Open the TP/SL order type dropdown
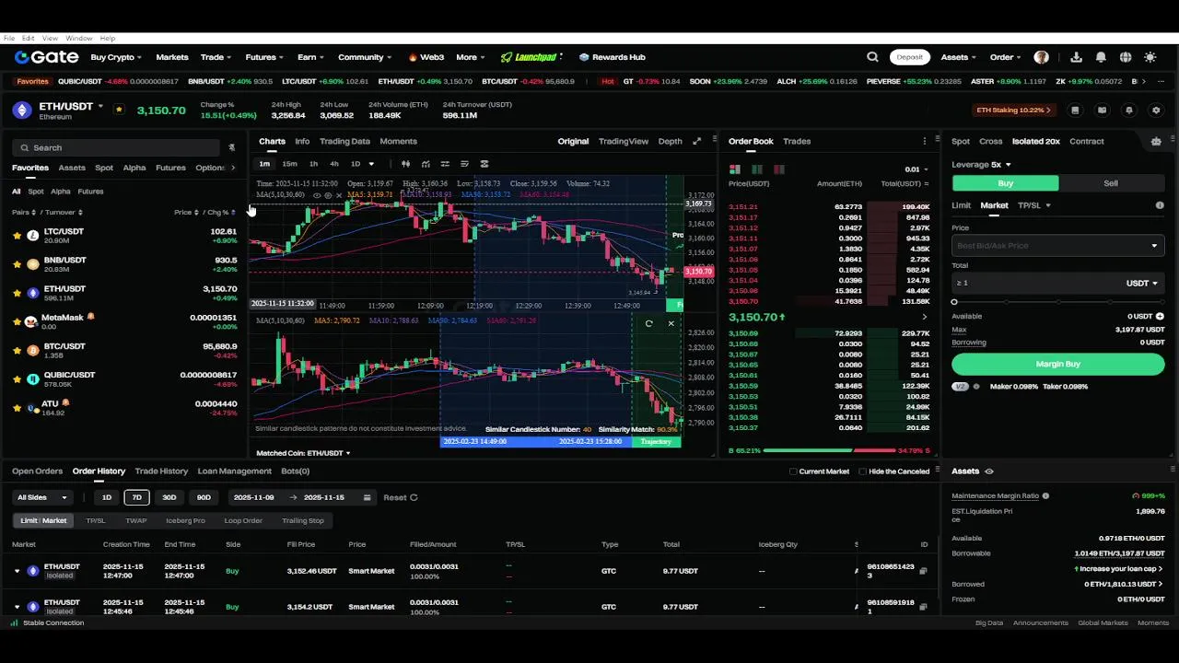The width and height of the screenshot is (1179, 663). point(1033,205)
